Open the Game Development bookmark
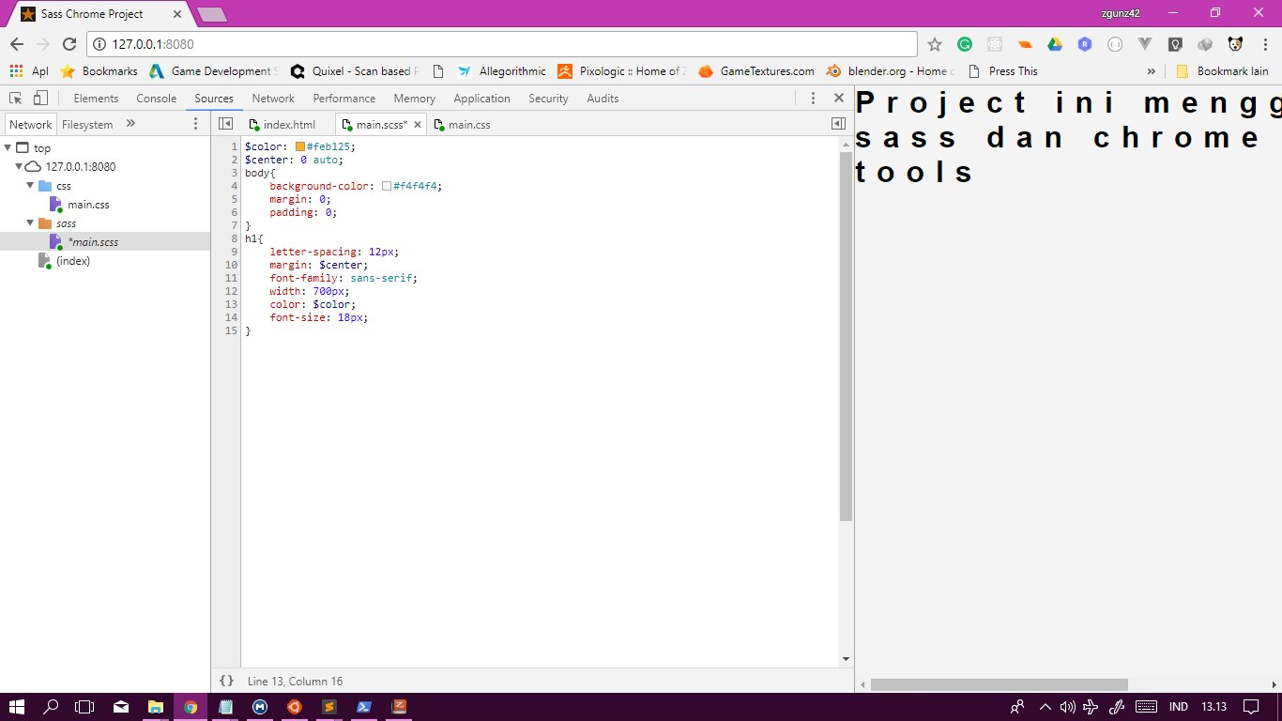The height and width of the screenshot is (721, 1282). (213, 71)
